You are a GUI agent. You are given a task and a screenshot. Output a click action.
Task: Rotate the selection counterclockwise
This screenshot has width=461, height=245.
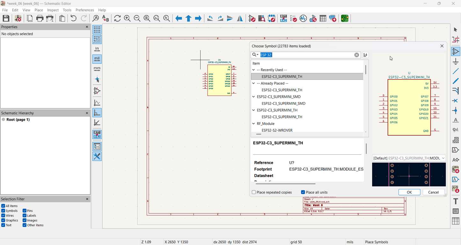pyautogui.click(x=210, y=19)
